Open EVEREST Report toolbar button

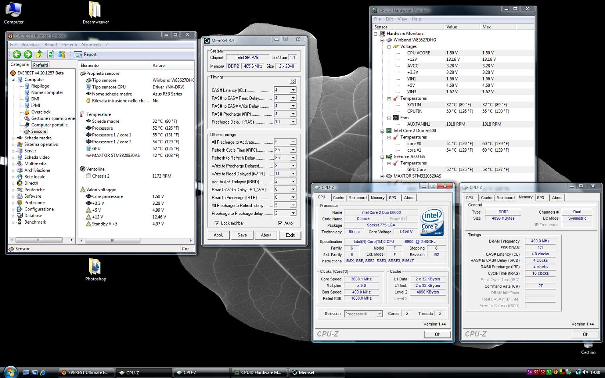coord(86,54)
